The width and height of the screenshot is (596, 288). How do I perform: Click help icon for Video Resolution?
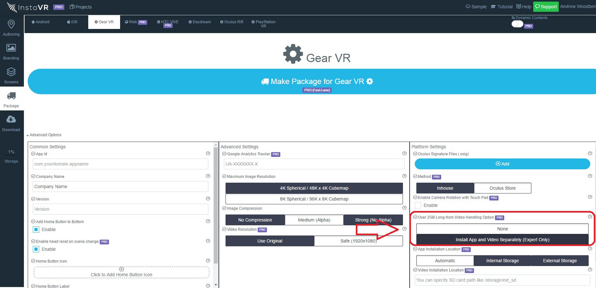404,229
